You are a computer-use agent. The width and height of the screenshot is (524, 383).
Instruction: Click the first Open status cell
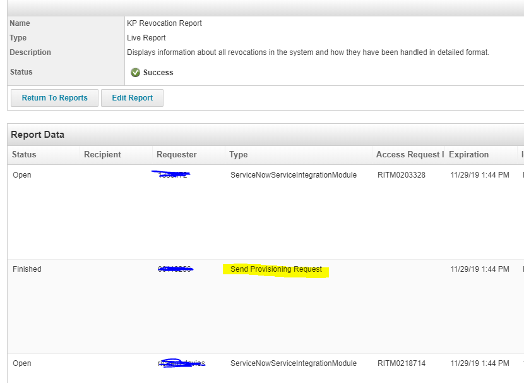click(x=22, y=175)
